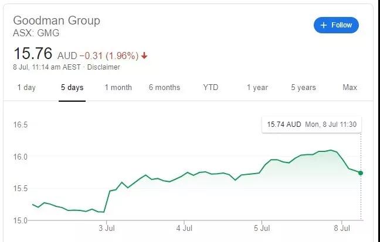Click the 15.74 AUD price tooltip
Viewport: 380px width, 242px height.
pos(312,125)
